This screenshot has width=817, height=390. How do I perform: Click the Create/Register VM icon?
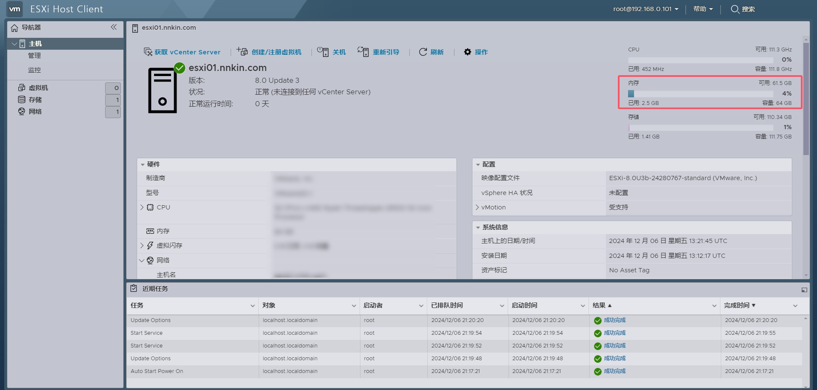[242, 51]
